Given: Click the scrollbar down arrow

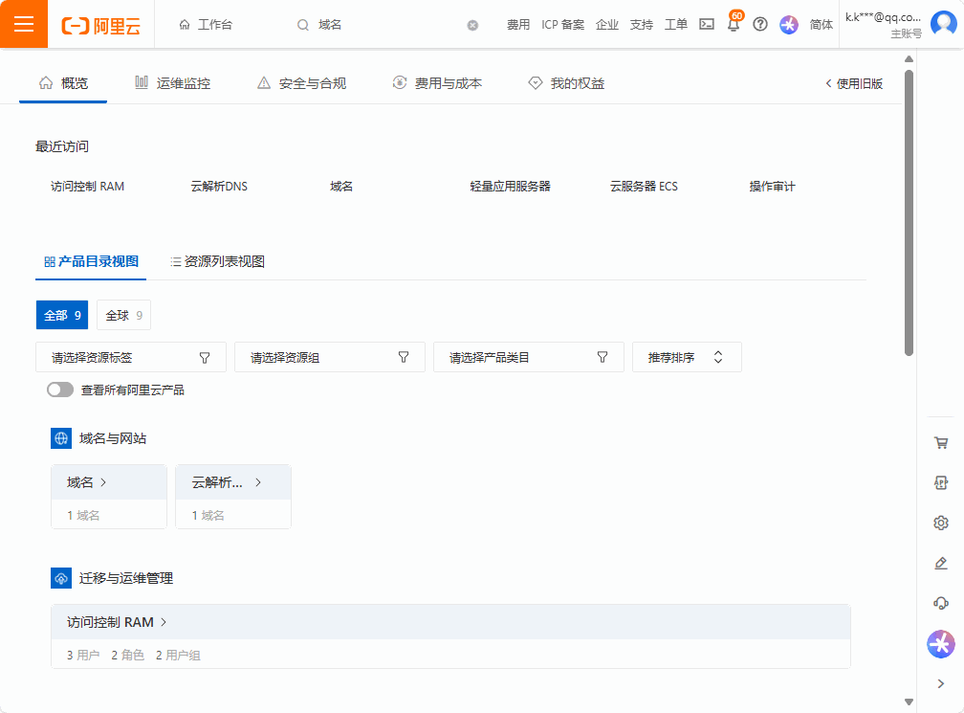Looking at the screenshot, I should tap(909, 702).
